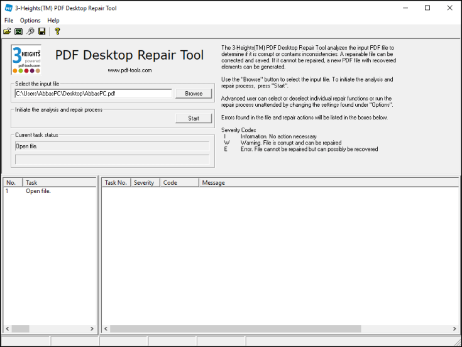The height and width of the screenshot is (347, 462).
Task: Click the save floppy disk toolbar icon
Action: (42, 31)
